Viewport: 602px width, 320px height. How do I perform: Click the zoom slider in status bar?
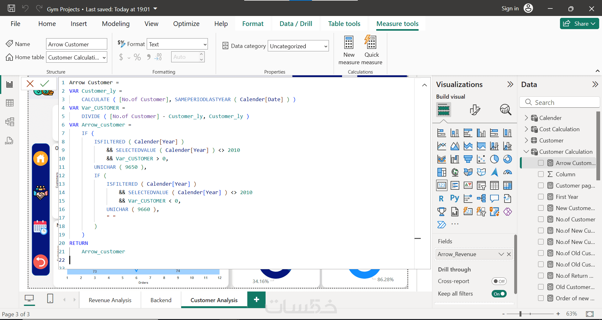(x=520, y=314)
